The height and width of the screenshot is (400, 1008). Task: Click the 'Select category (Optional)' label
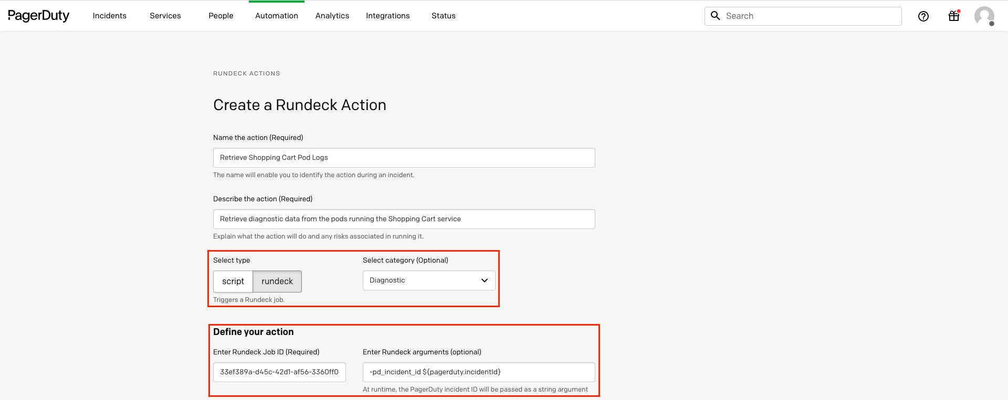click(406, 261)
